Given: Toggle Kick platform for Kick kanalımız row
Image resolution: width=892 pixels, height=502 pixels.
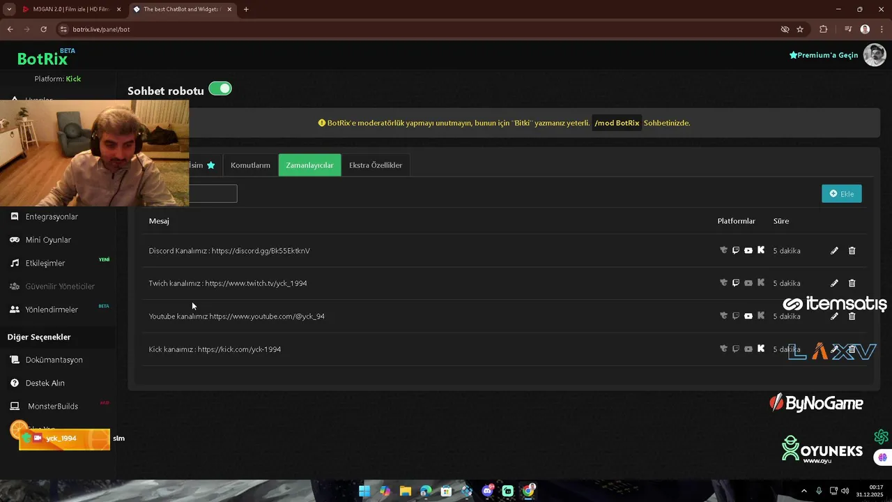Looking at the screenshot, I should point(761,349).
